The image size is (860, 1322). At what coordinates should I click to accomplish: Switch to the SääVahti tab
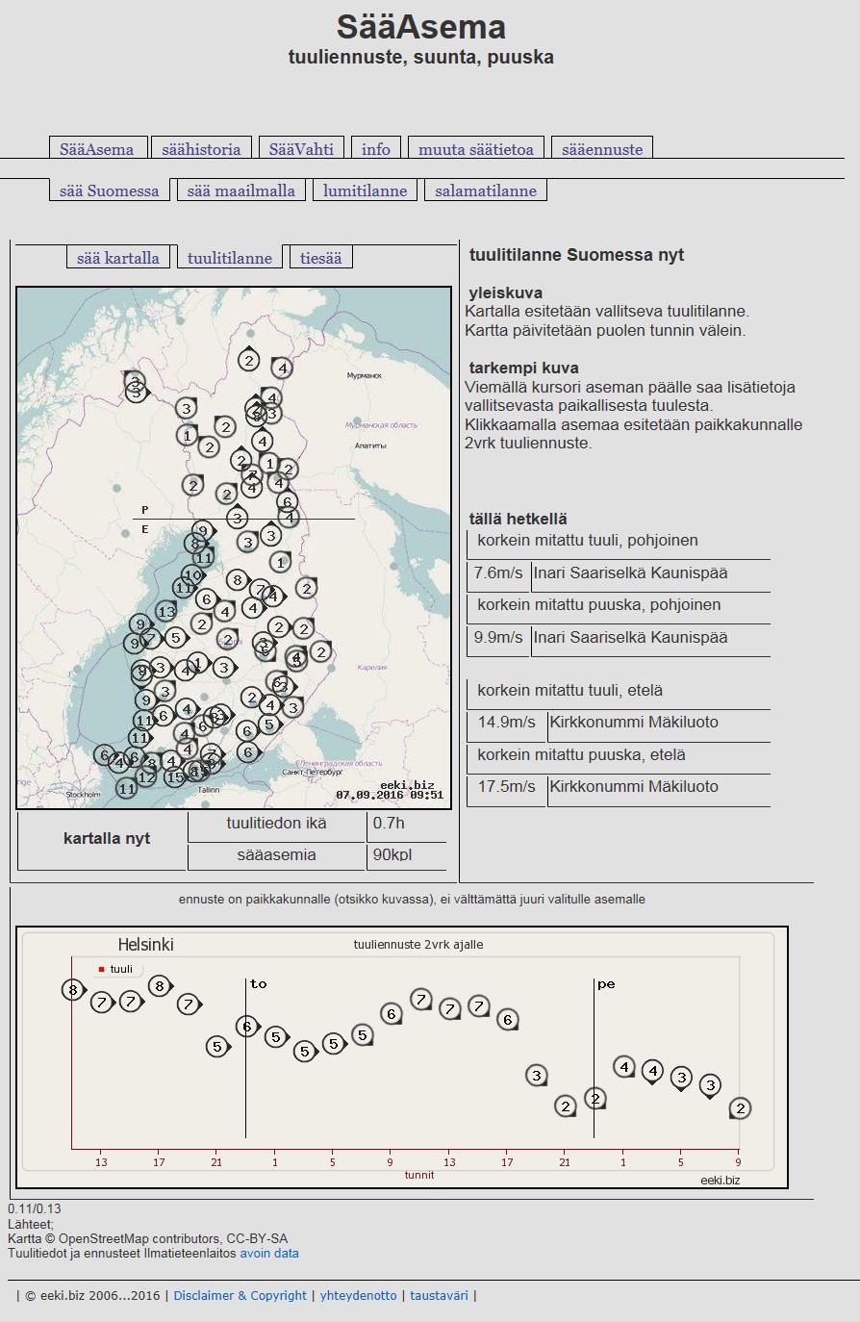pyautogui.click(x=301, y=148)
